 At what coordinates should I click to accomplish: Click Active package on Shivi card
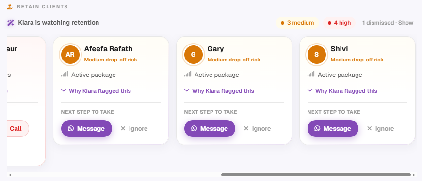coord(340,75)
